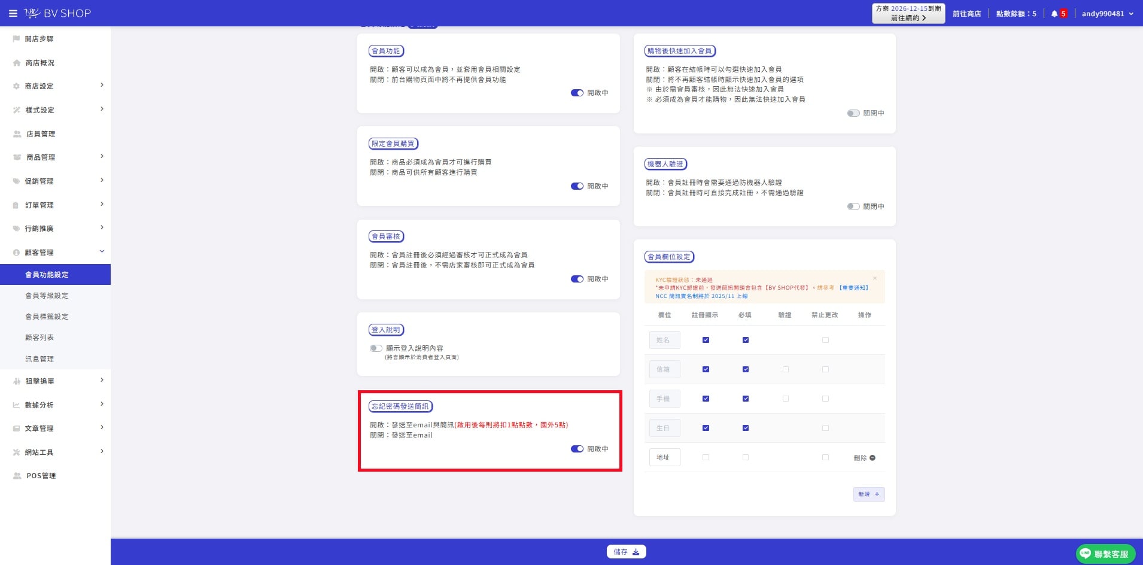Toggle the hamburger menu icon
The width and height of the screenshot is (1143, 565).
click(13, 13)
